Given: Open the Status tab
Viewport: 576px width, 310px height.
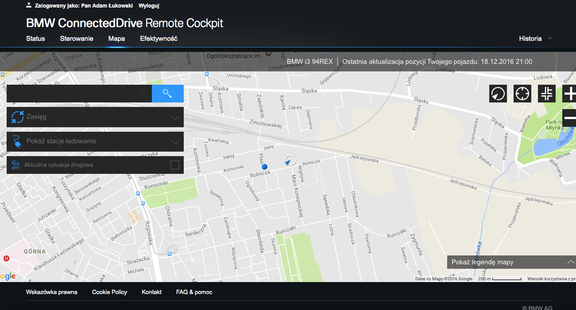Looking at the screenshot, I should pyautogui.click(x=35, y=39).
